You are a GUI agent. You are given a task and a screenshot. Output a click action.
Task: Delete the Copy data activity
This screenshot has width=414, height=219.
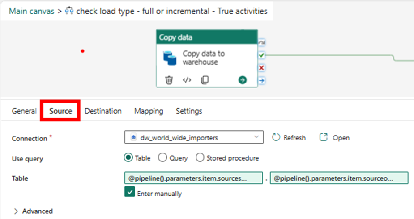pyautogui.click(x=169, y=80)
